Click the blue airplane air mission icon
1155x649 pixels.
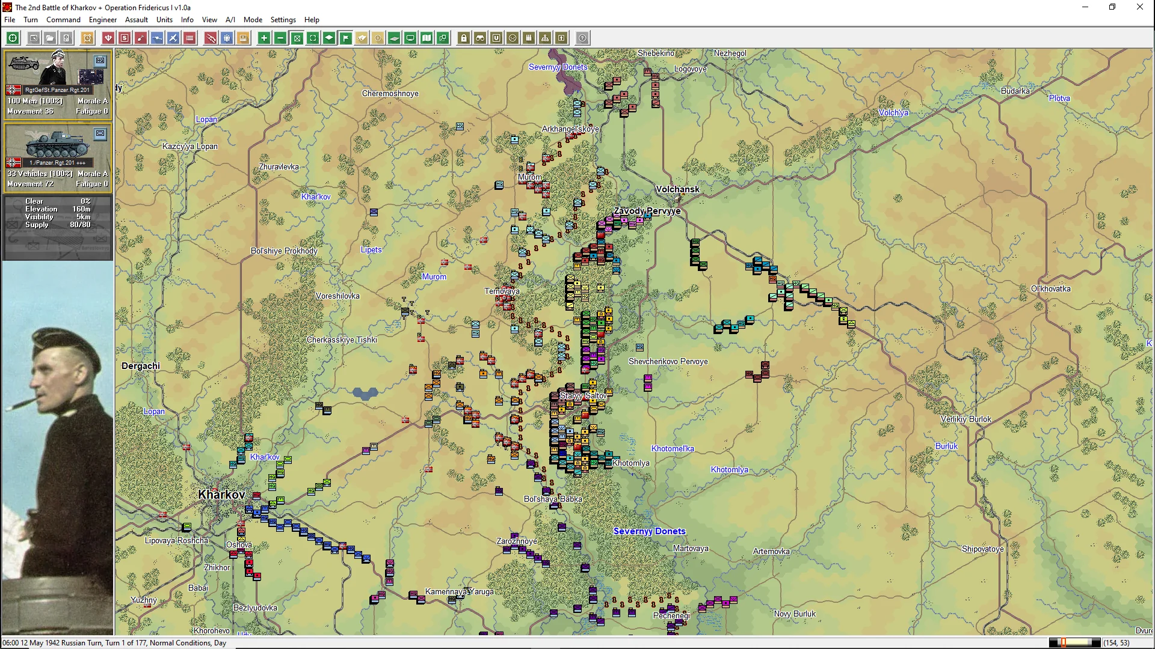click(x=173, y=38)
